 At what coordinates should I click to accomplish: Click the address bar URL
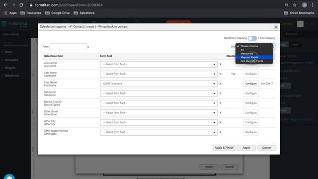[x=69, y=5]
